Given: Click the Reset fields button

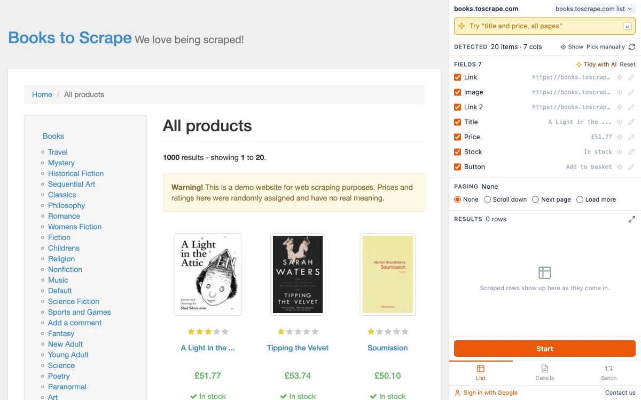Looking at the screenshot, I should 628,65.
